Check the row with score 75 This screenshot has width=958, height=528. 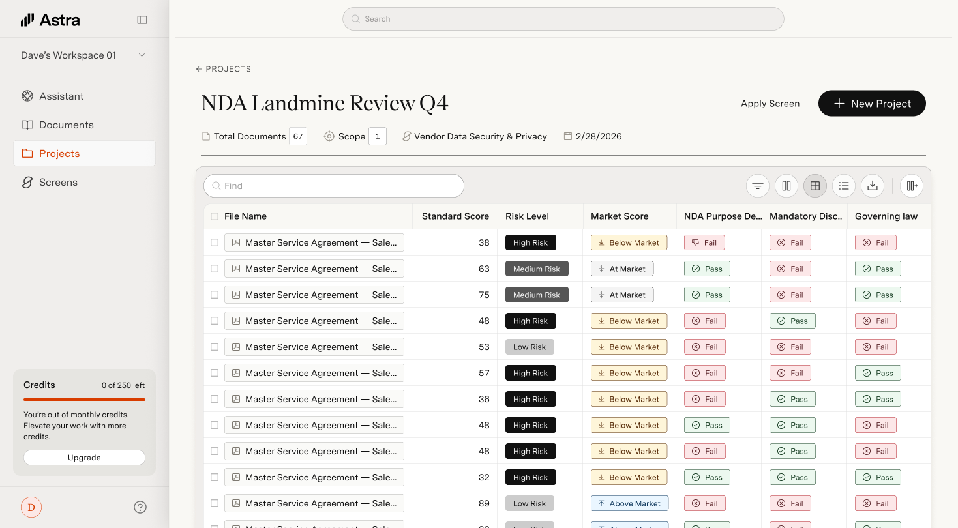[215, 295]
